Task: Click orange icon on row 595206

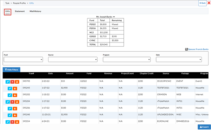Action: 15,109
